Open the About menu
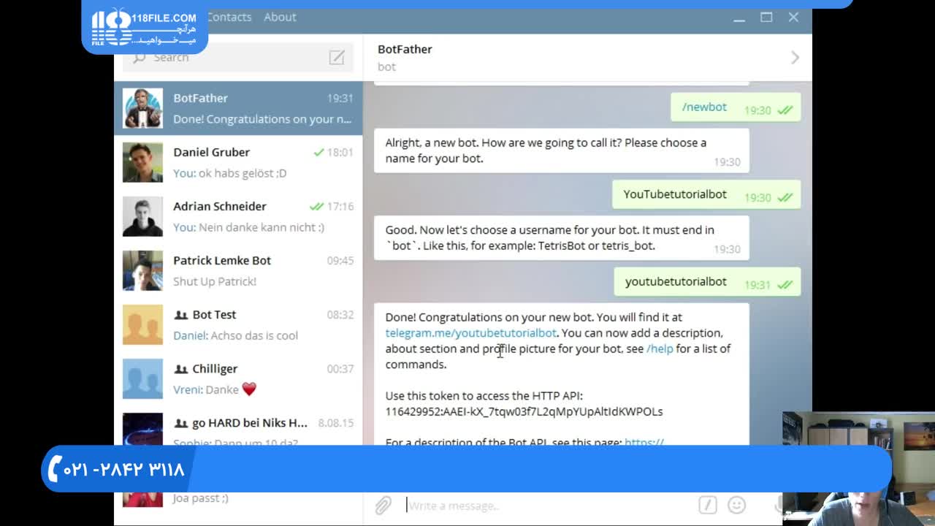This screenshot has height=526, width=935. [280, 17]
